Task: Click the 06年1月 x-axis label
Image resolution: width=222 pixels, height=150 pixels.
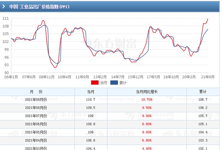Action: [x=11, y=77]
